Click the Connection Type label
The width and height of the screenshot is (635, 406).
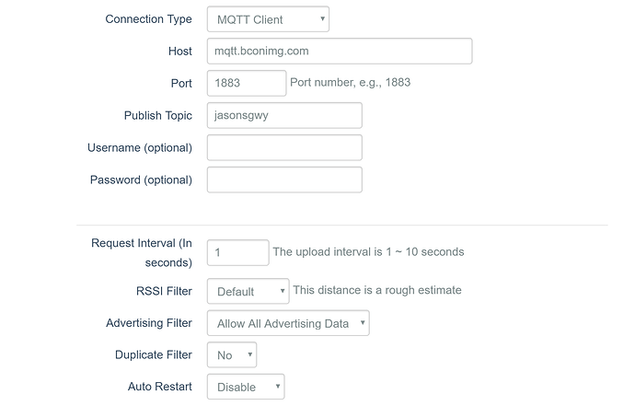click(x=148, y=19)
